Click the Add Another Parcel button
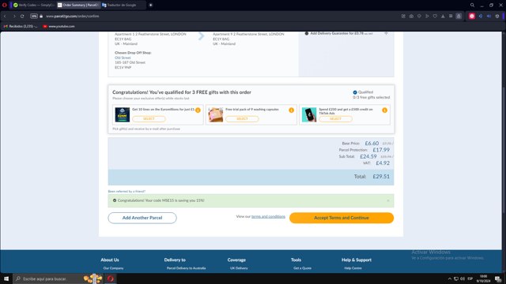Viewport: 506px width, 284px height. point(142,218)
